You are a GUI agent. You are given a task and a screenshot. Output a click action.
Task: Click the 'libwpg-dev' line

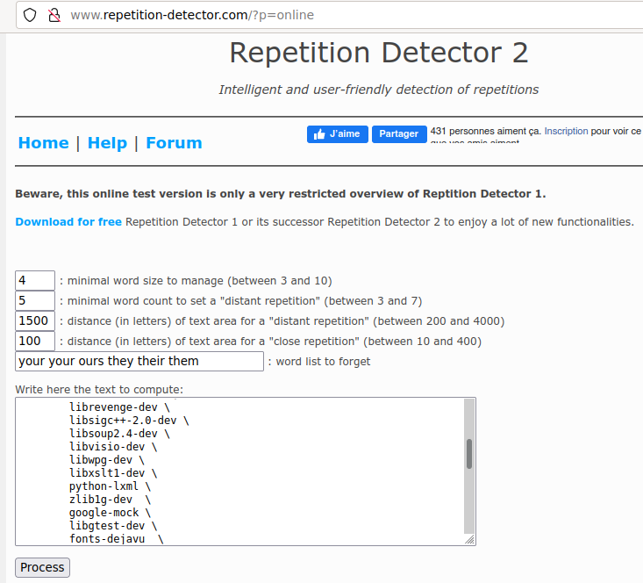[107, 460]
